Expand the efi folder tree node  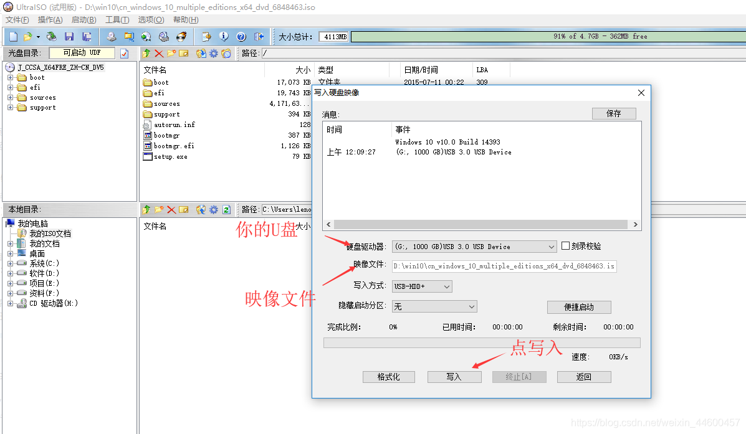click(10, 87)
